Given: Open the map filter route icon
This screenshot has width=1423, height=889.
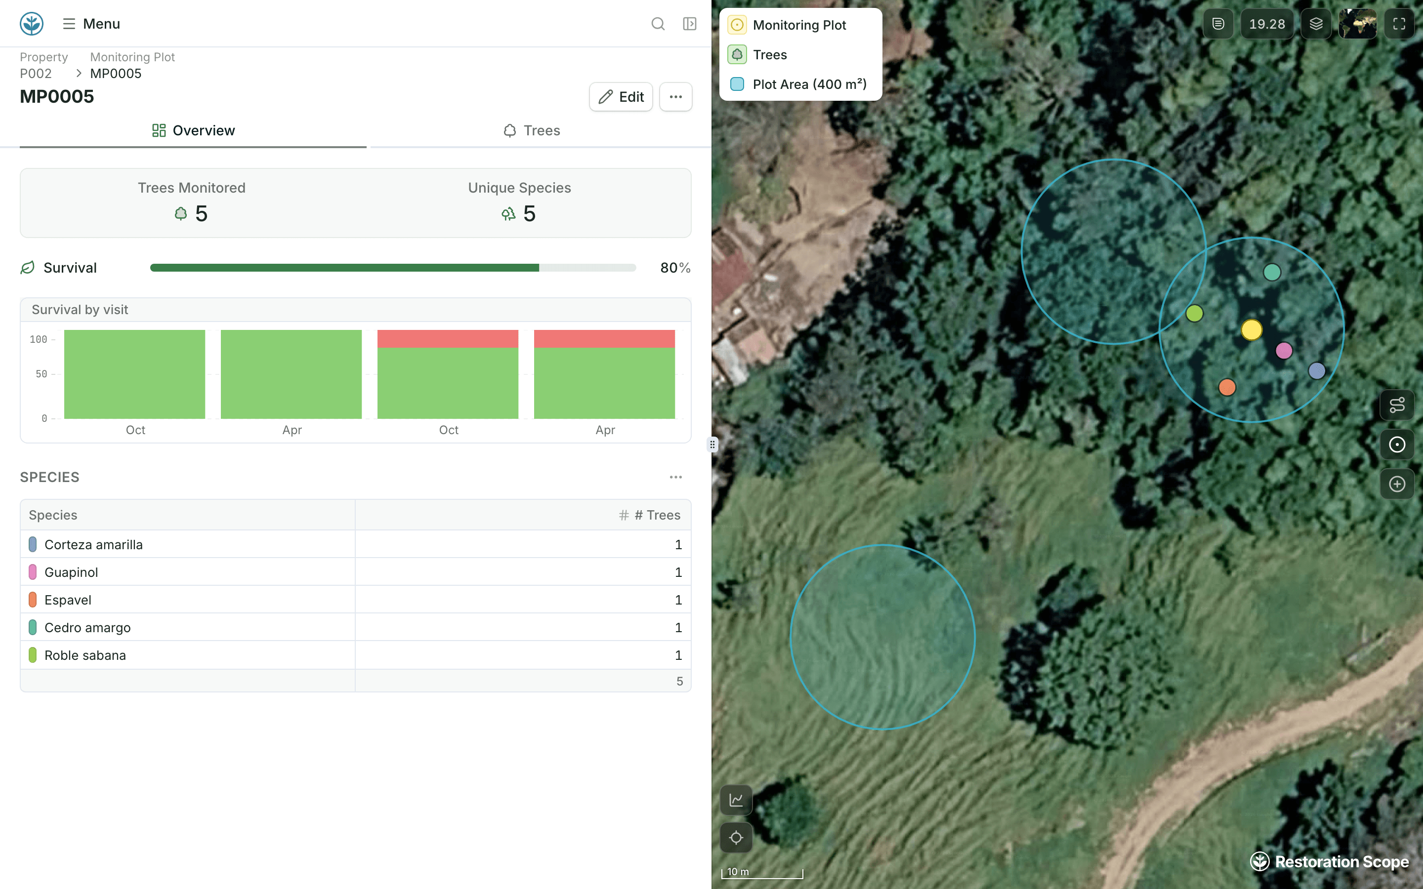Looking at the screenshot, I should [x=1397, y=404].
